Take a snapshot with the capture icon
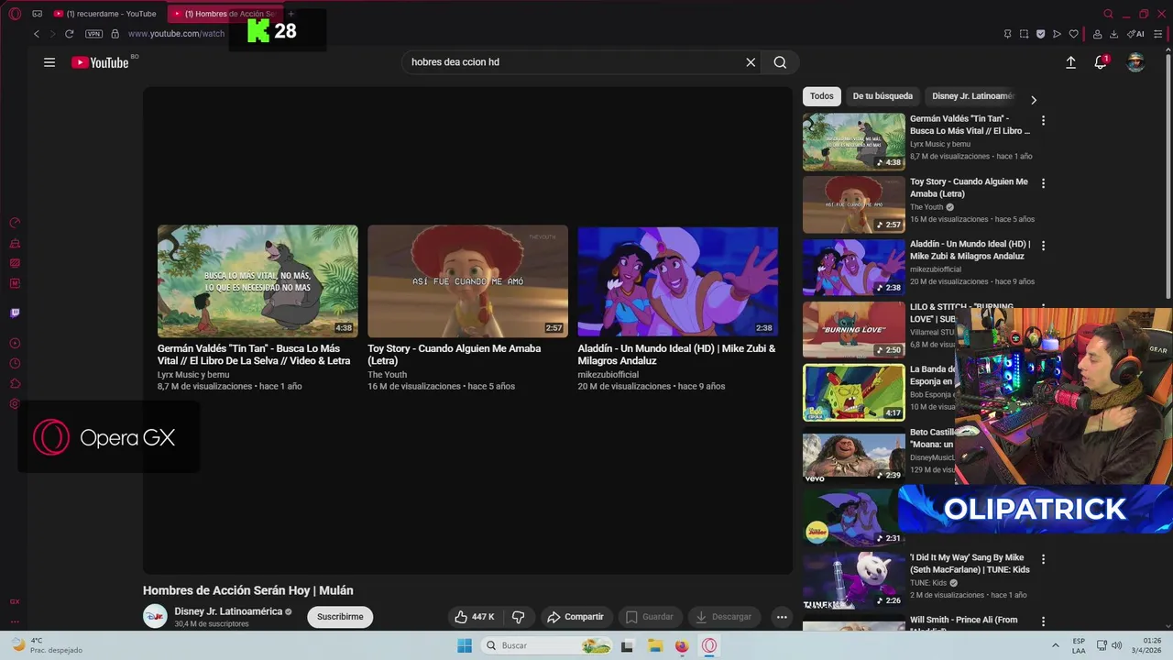Image resolution: width=1173 pixels, height=660 pixels. tap(1024, 34)
